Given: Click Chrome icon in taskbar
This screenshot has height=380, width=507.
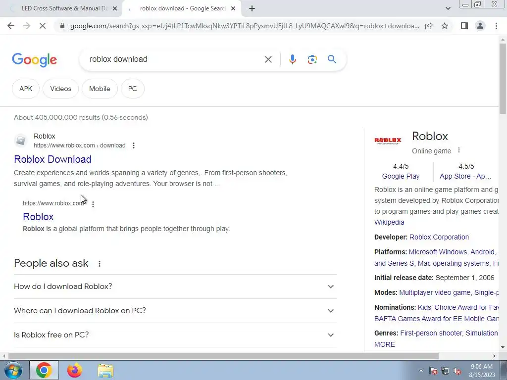Looking at the screenshot, I should pyautogui.click(x=44, y=370).
